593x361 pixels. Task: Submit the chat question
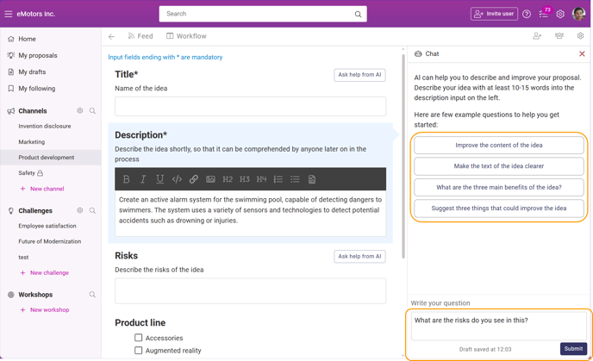(573, 349)
